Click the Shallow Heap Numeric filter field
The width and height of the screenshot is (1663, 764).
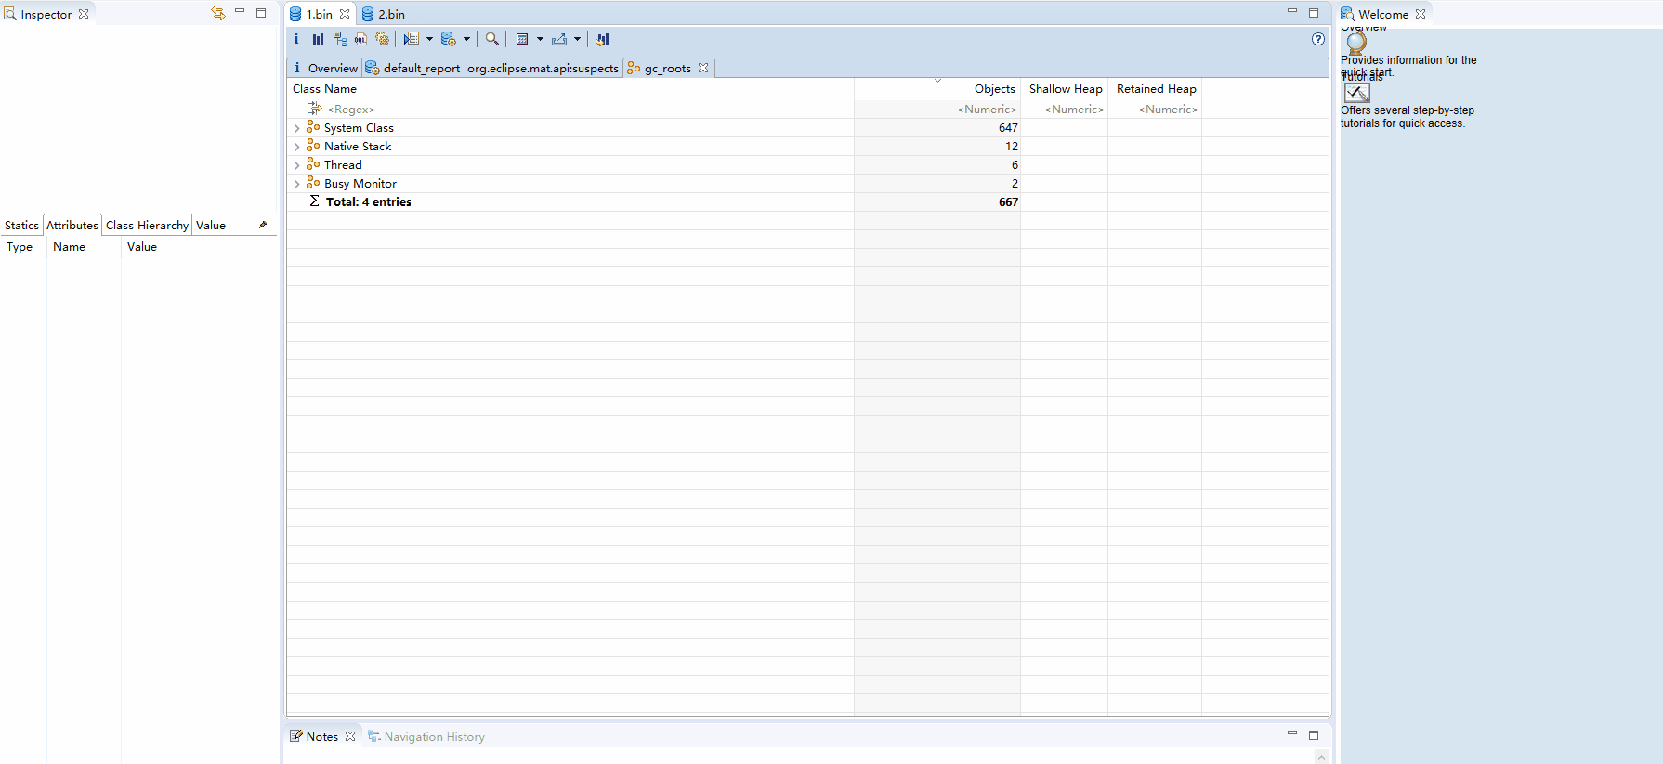click(1065, 110)
